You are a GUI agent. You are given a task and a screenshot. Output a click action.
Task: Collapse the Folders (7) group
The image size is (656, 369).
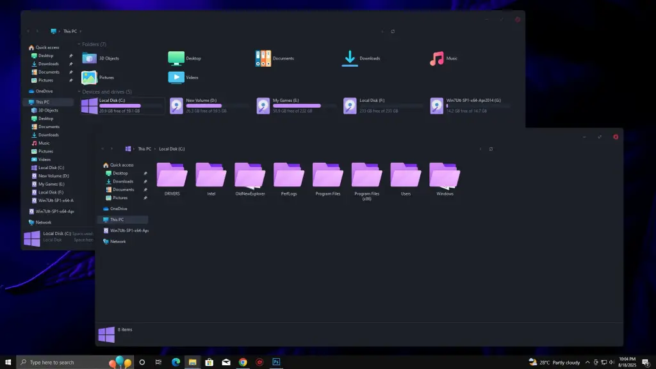click(79, 44)
